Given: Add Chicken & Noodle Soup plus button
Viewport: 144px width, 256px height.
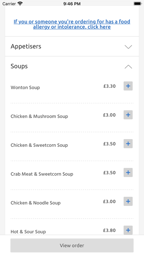Looking at the screenshot, I should (128, 201).
